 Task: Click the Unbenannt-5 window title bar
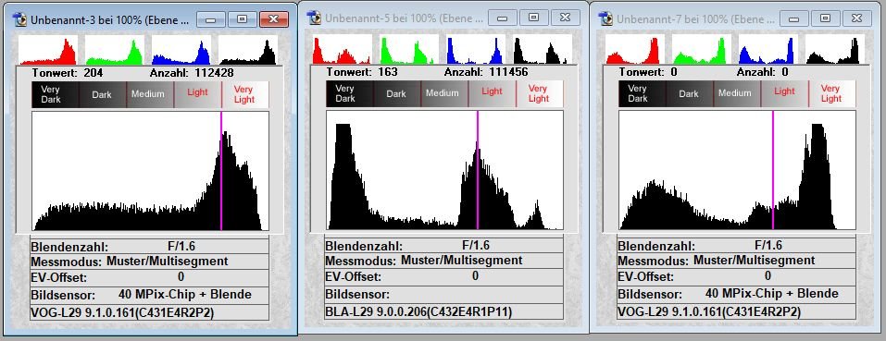pyautogui.click(x=395, y=18)
